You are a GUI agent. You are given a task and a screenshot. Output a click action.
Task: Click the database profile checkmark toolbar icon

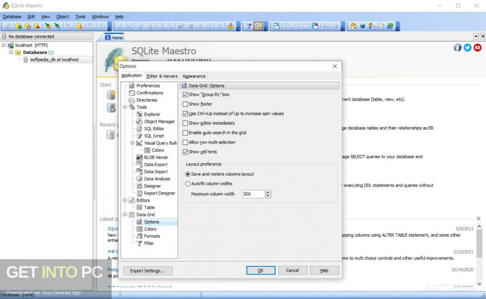28,26
